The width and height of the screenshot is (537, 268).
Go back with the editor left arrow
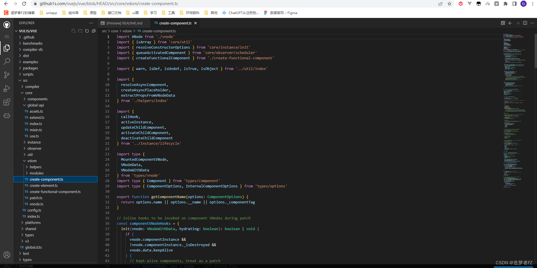(x=510, y=23)
